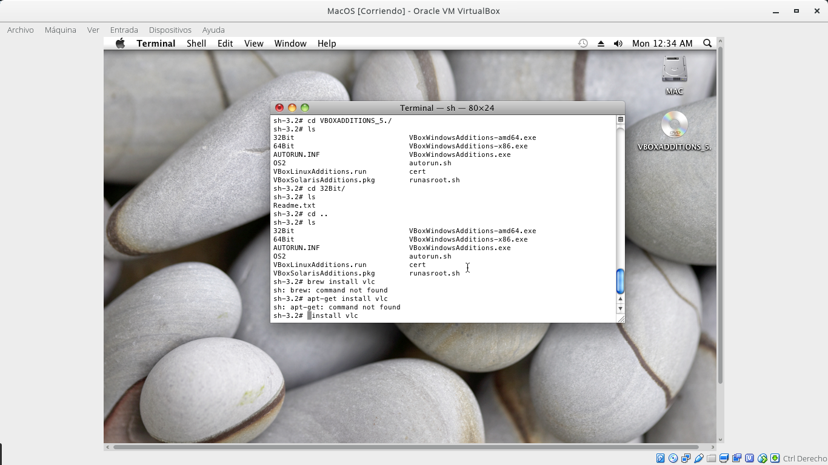This screenshot has height=465, width=828.
Task: Open the Mac View menu
Action: tap(254, 44)
